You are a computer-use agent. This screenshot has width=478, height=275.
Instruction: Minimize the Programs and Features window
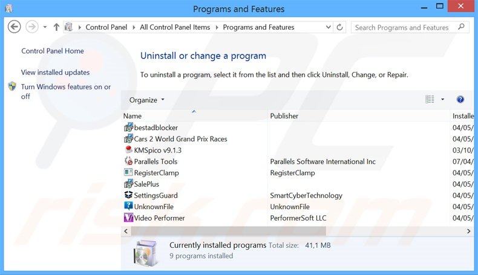[424, 7]
